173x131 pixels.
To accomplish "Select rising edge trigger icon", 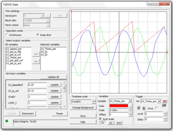I will click(139, 108).
